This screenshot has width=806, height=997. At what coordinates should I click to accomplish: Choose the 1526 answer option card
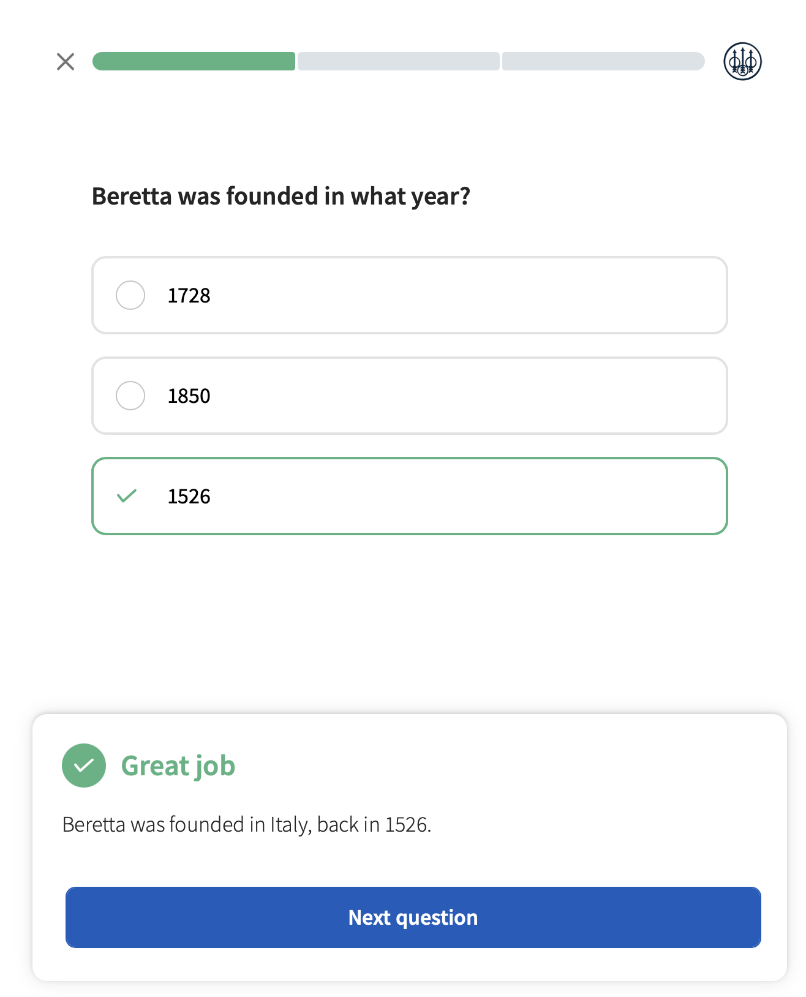click(410, 496)
